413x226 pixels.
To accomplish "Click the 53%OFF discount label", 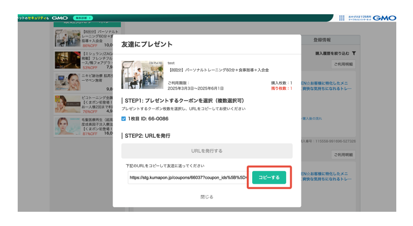I will tap(90, 68).
